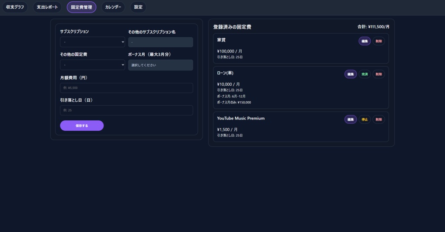The image size is (445, 232).
Task: Delete the ローン(車) entry
Action: point(379,74)
